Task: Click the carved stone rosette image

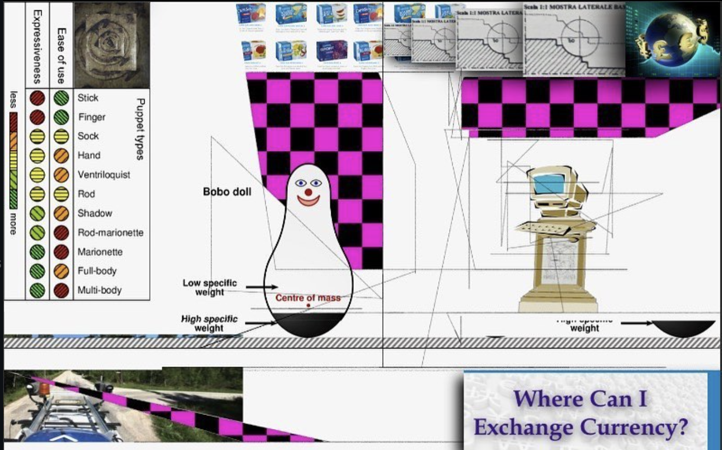Action: (x=112, y=45)
